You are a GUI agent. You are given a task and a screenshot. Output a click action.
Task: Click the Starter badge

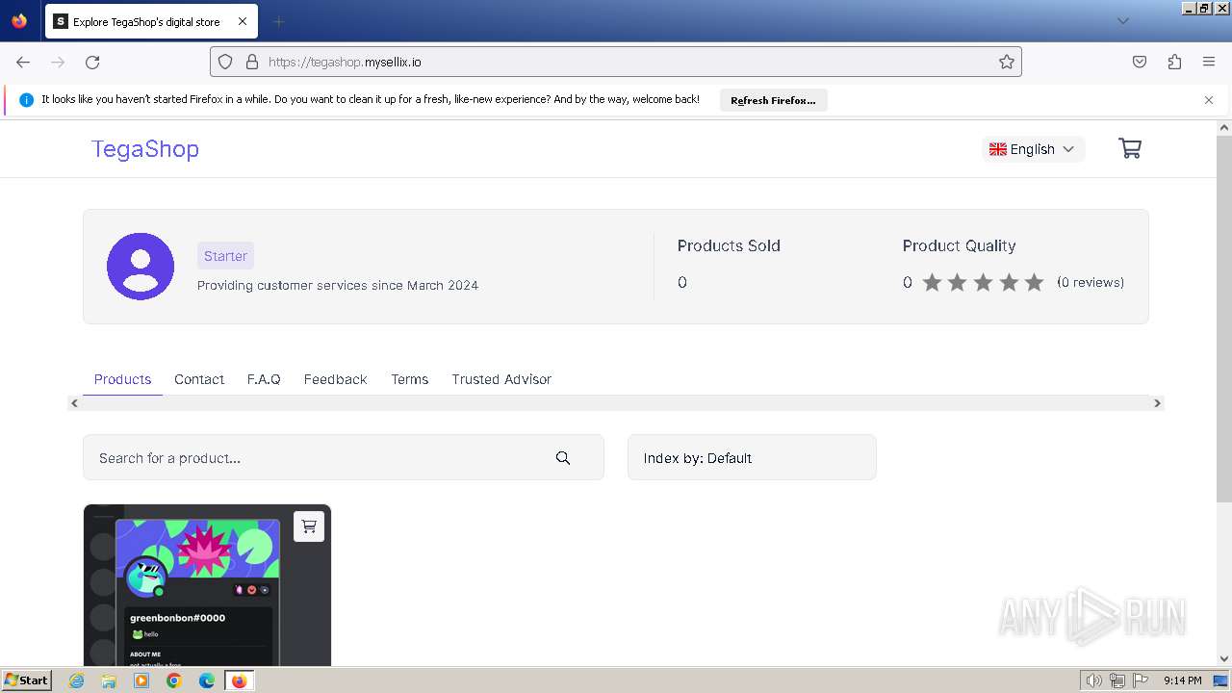pos(225,256)
